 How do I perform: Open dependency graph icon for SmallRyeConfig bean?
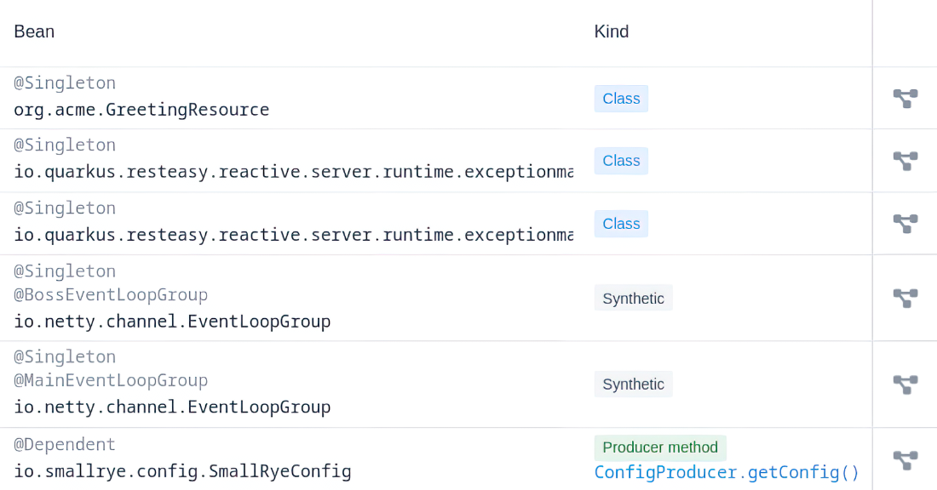click(x=905, y=460)
